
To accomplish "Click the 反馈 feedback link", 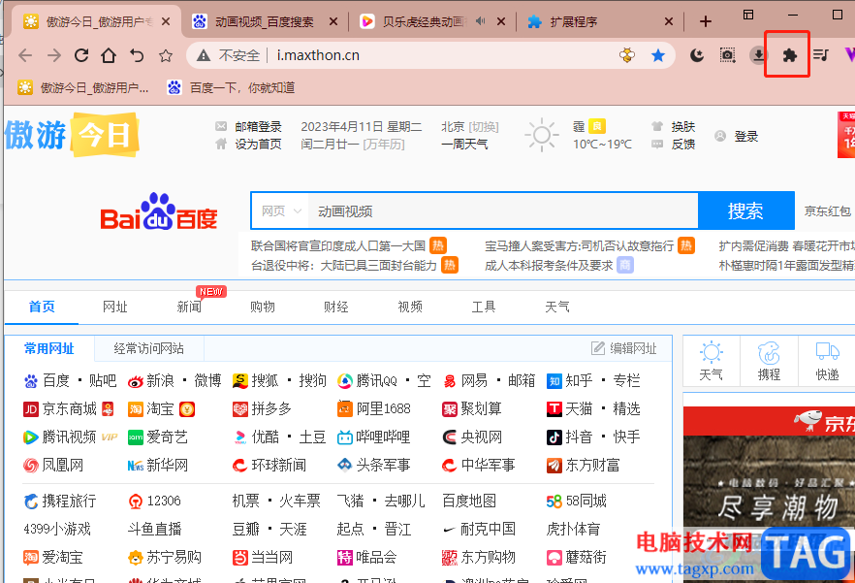I will [683, 145].
